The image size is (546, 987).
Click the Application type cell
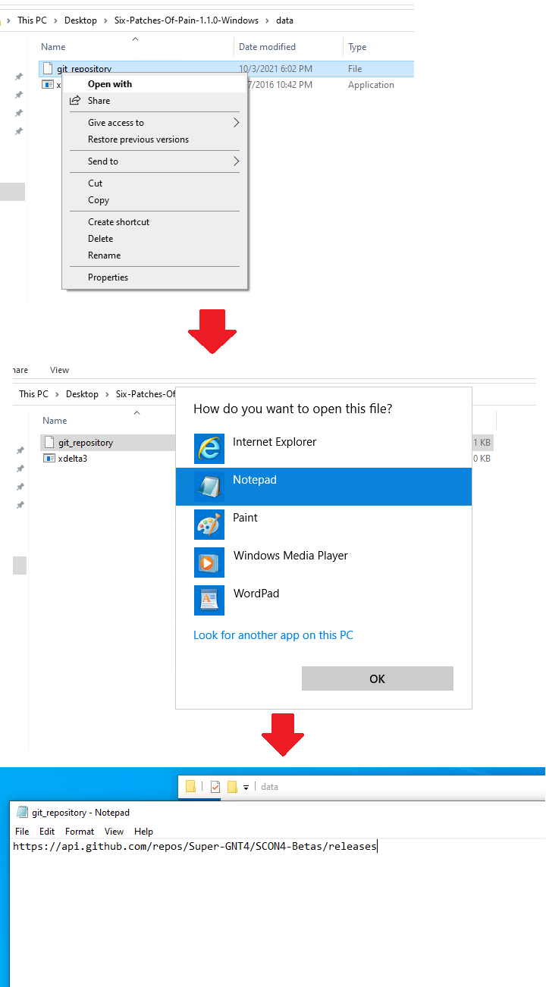coord(371,85)
